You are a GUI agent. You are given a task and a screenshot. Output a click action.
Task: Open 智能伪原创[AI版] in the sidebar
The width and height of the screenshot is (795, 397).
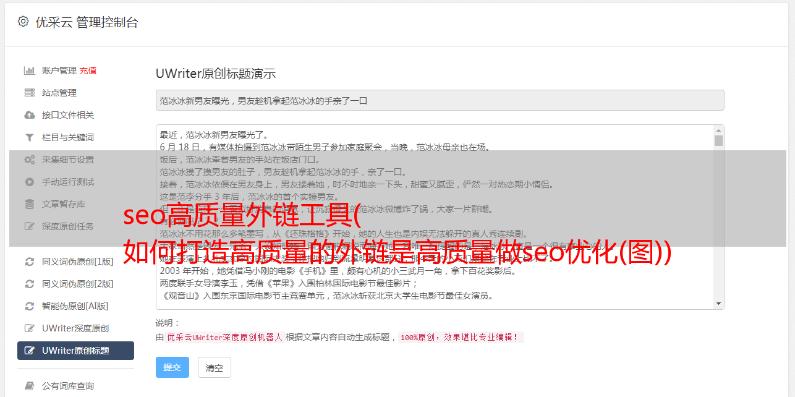[x=75, y=306]
